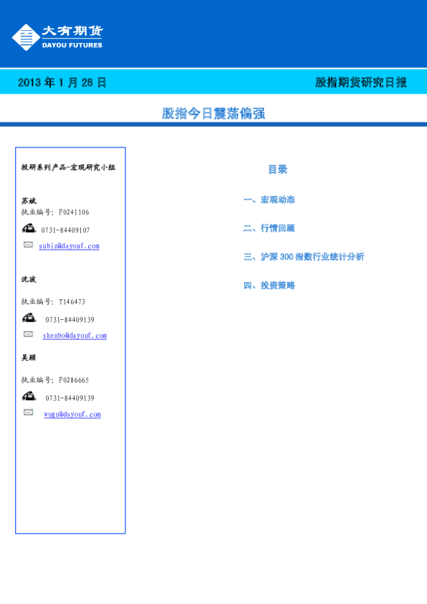Viewport: 427px width, 604px height.
Task: Open the wugu@dayouf.com email link
Action: (72, 414)
